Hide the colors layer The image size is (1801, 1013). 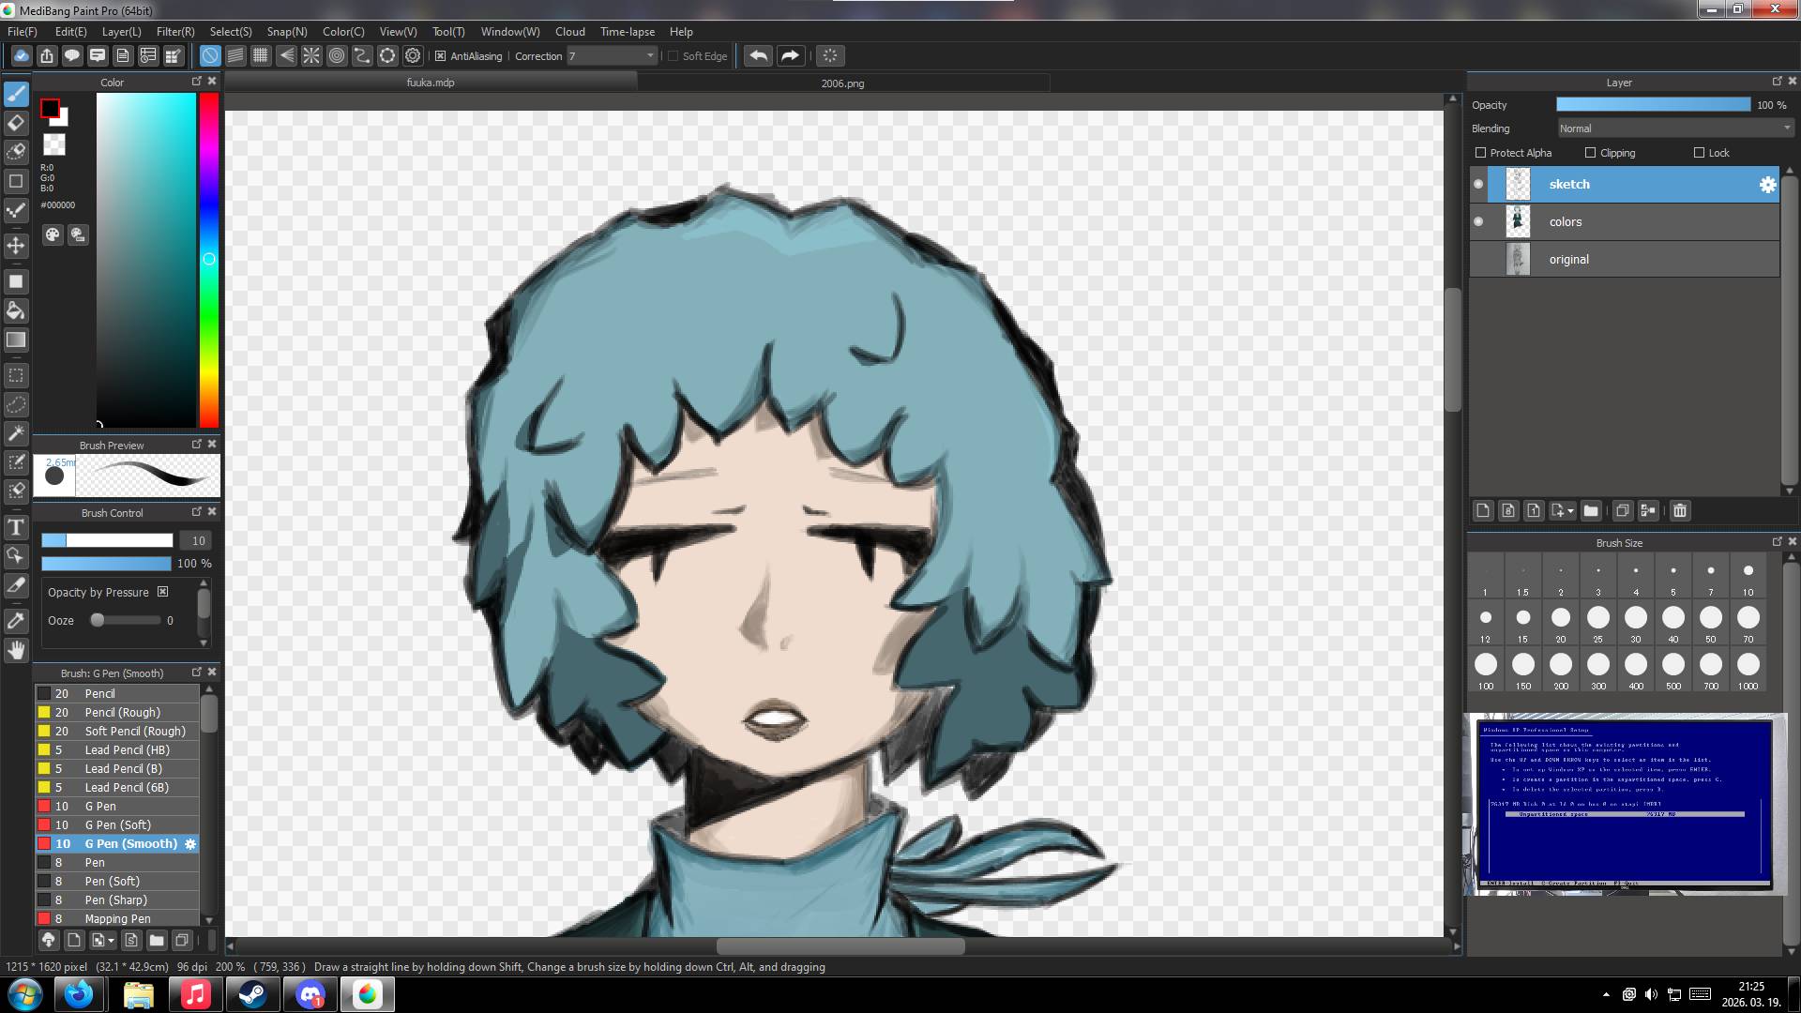tap(1479, 222)
